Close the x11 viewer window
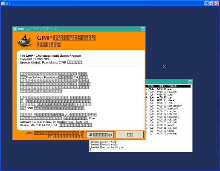The image size is (220, 171). coord(217,3)
